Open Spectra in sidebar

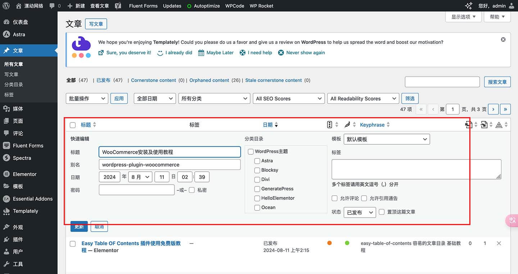click(x=29, y=158)
